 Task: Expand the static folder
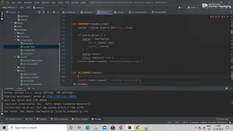click(12, 26)
